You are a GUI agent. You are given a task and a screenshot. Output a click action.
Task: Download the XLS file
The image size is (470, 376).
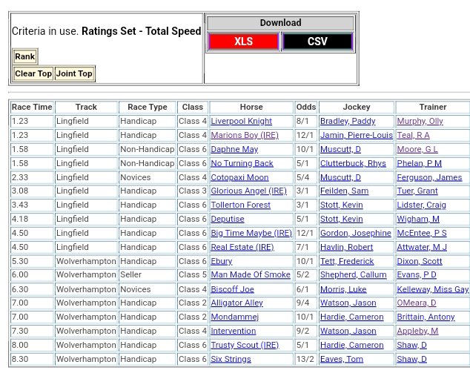243,42
